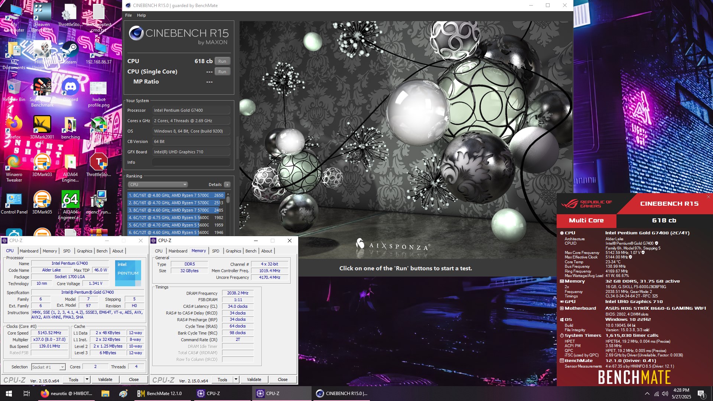
Task: Open About tab in right CPU-Z window
Action: (x=267, y=251)
